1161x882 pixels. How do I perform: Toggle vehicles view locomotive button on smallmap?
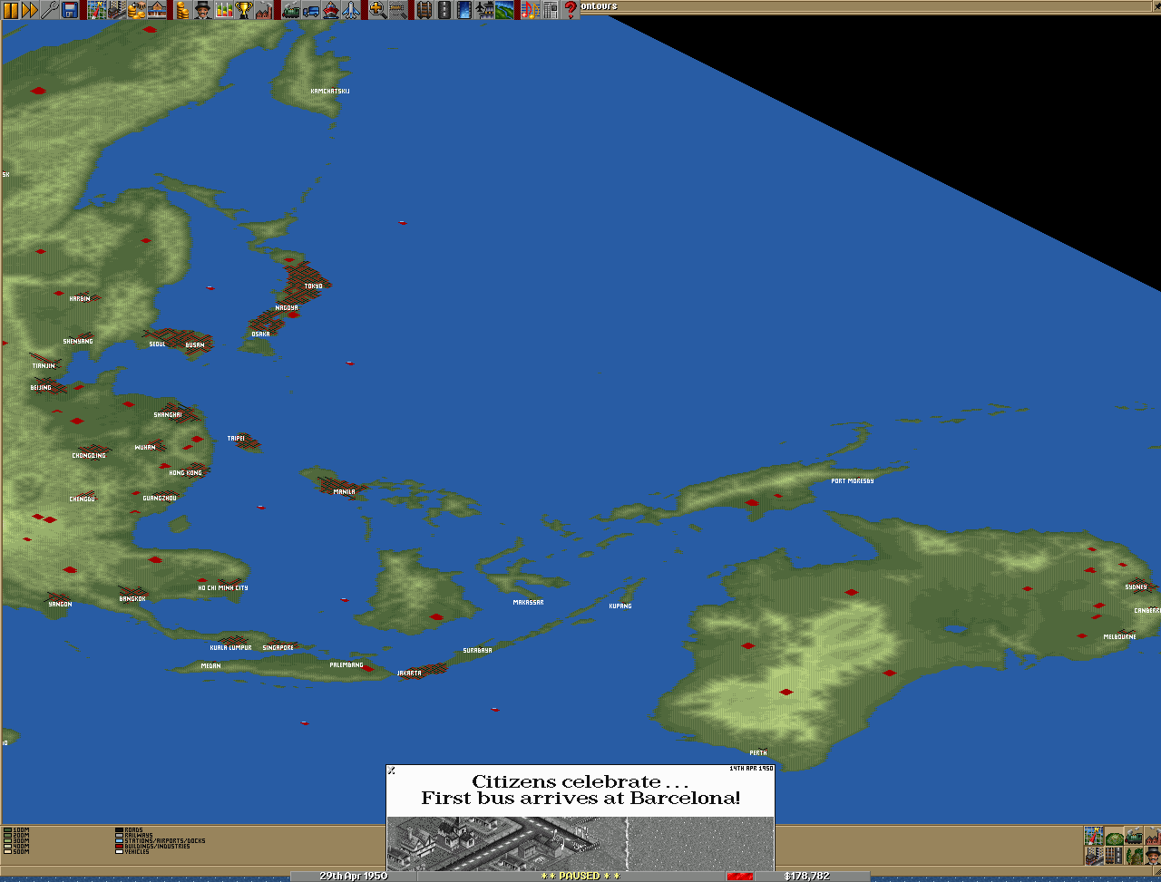(1134, 836)
